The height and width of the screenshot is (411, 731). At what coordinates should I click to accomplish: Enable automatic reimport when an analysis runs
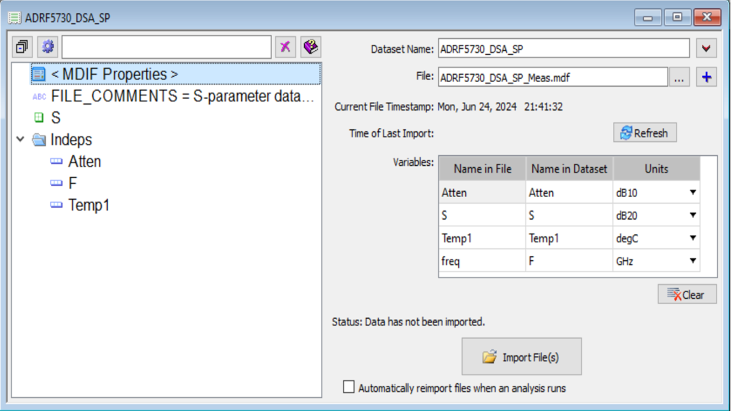[348, 386]
